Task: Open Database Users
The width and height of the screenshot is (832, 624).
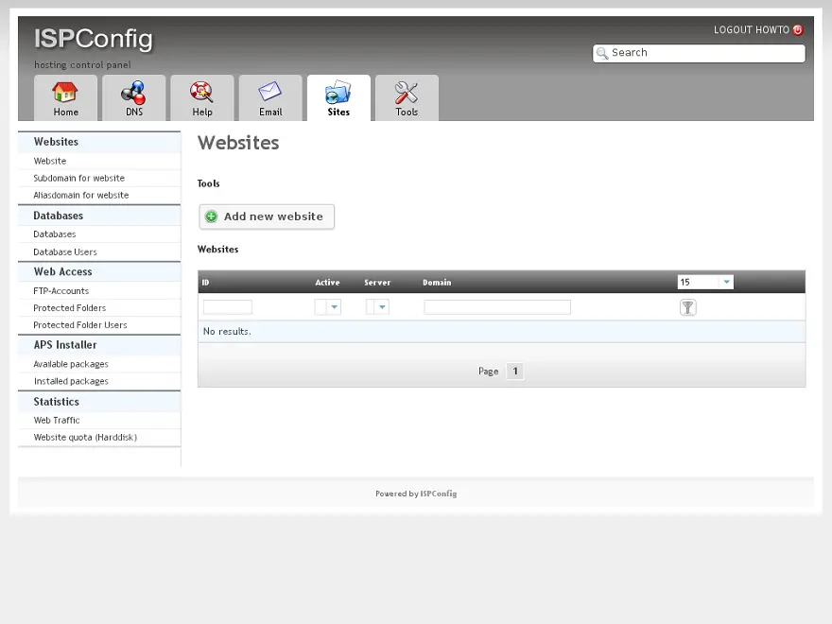Action: pyautogui.click(x=65, y=252)
